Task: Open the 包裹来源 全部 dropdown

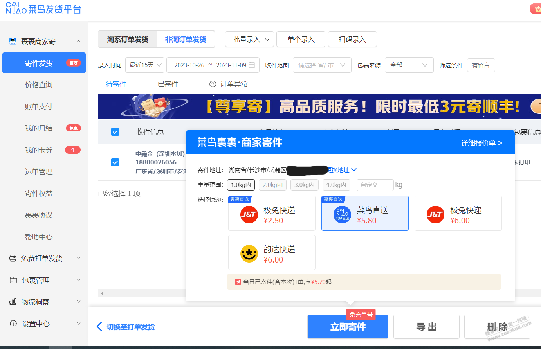Action: click(x=409, y=65)
